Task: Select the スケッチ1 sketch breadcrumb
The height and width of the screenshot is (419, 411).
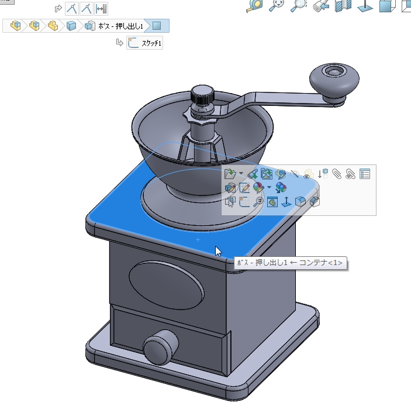Action: pyautogui.click(x=144, y=43)
